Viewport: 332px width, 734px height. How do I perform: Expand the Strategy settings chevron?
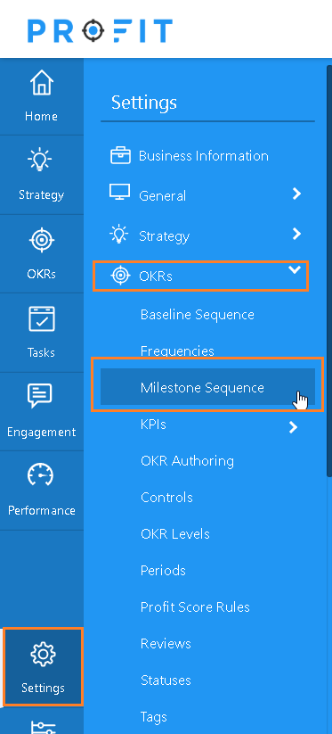point(296,234)
